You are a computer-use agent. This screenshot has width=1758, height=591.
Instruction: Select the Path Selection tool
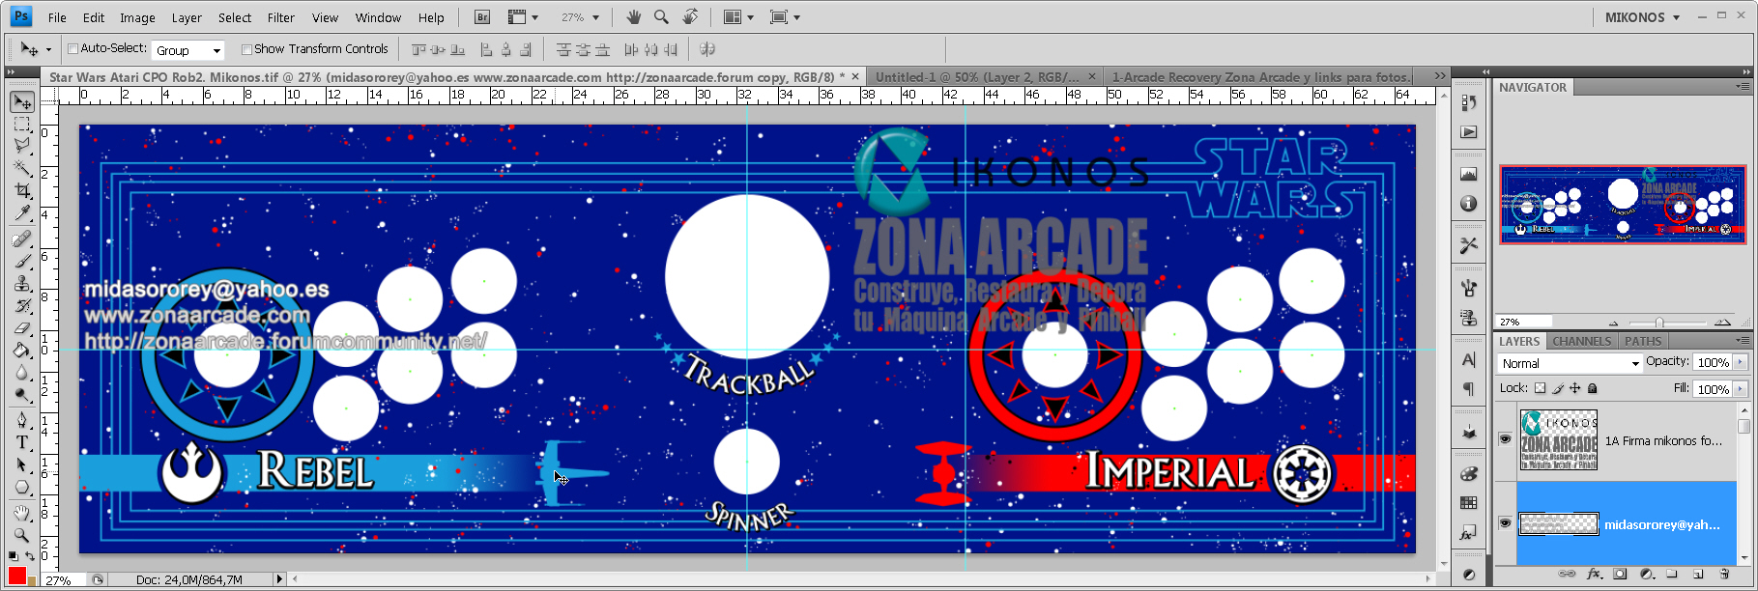(x=22, y=464)
